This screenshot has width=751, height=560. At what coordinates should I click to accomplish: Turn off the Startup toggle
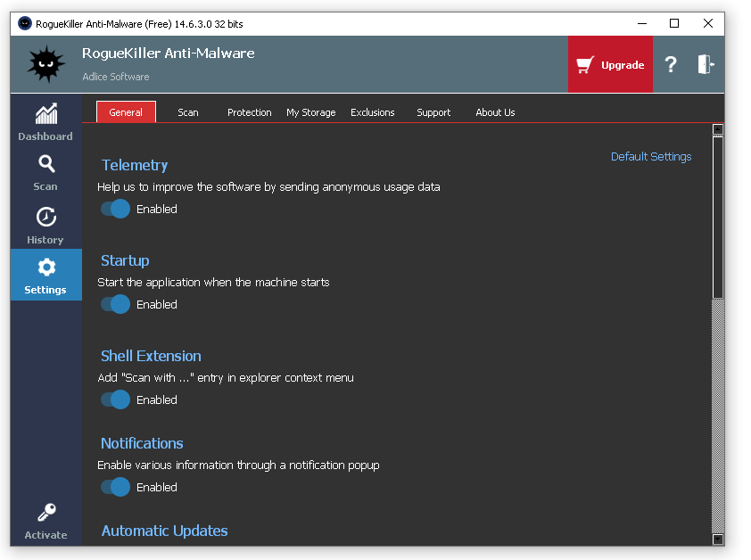[115, 304]
